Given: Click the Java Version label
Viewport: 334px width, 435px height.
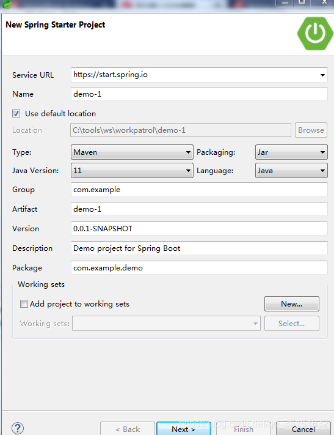Looking at the screenshot, I should [x=35, y=170].
